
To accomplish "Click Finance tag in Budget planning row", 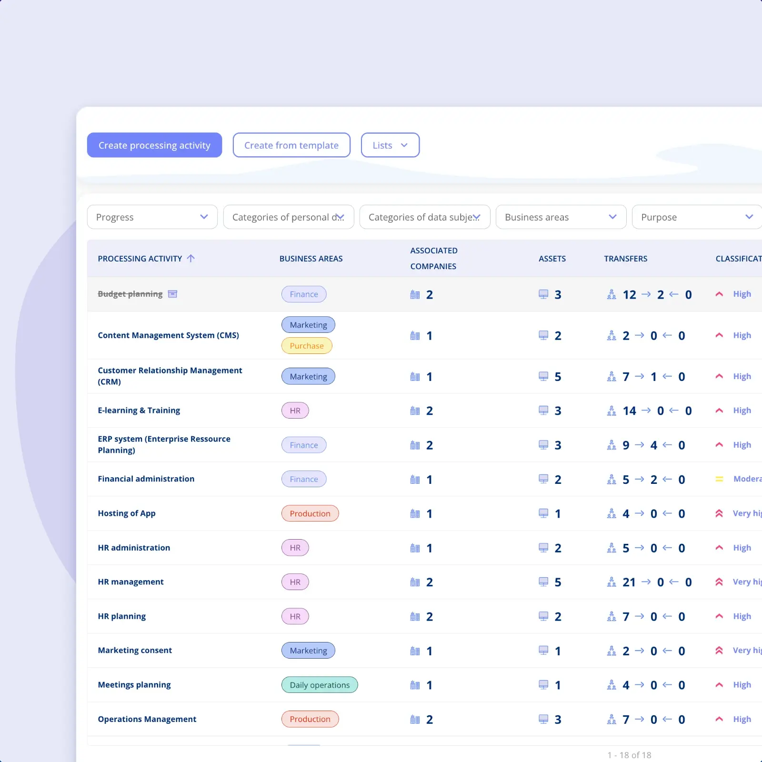I will [304, 294].
